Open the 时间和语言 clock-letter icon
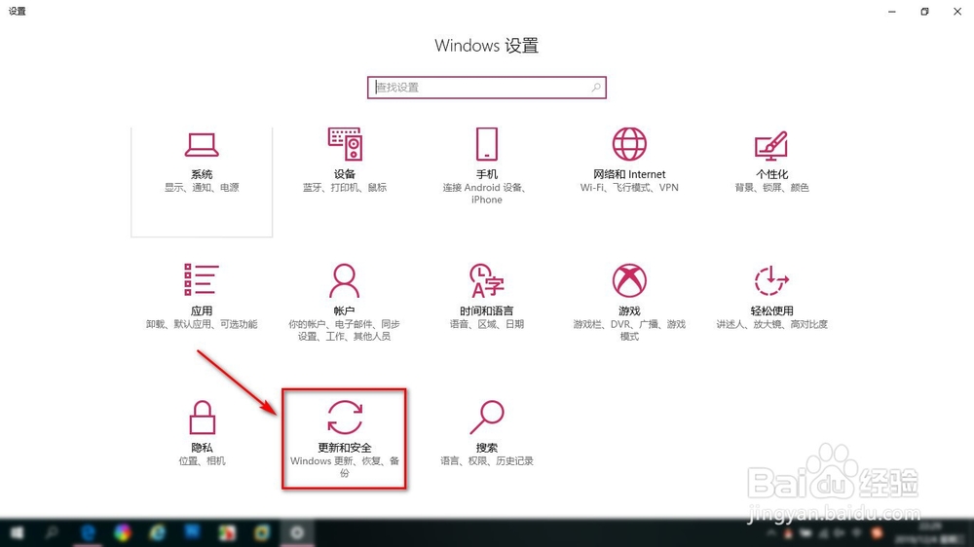The image size is (974, 547). pyautogui.click(x=486, y=280)
